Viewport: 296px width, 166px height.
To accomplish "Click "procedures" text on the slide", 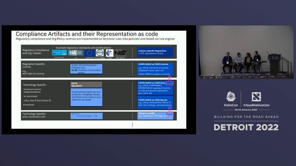I will click(x=29, y=105).
